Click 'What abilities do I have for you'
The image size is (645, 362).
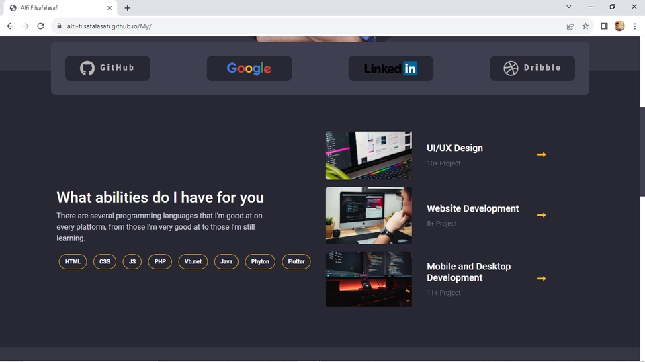click(x=160, y=197)
